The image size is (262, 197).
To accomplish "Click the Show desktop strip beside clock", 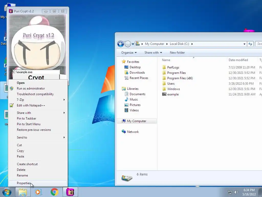I will (x=260, y=192).
